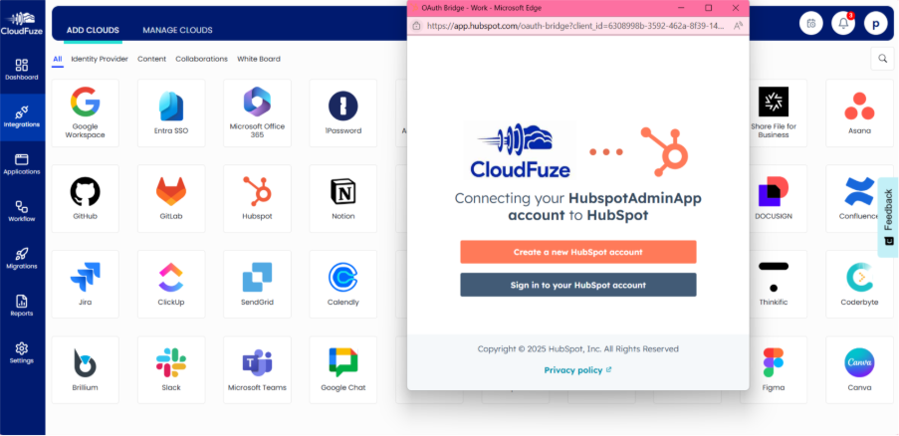Image resolution: width=899 pixels, height=436 pixels.
Task: Click the search magnifier icon
Action: pyautogui.click(x=882, y=59)
